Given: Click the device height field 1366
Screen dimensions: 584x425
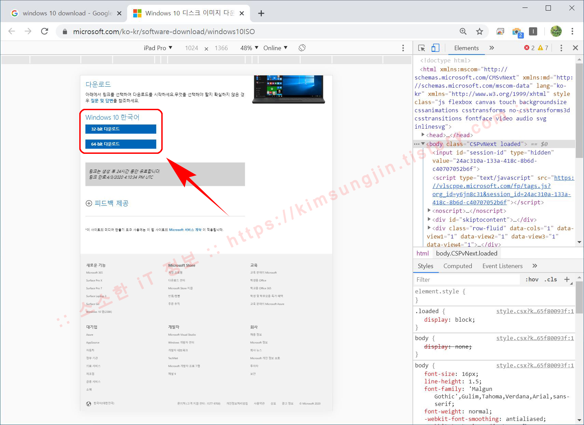Looking at the screenshot, I should 221,48.
